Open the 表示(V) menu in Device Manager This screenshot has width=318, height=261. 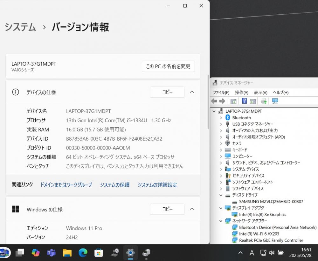coord(261,92)
